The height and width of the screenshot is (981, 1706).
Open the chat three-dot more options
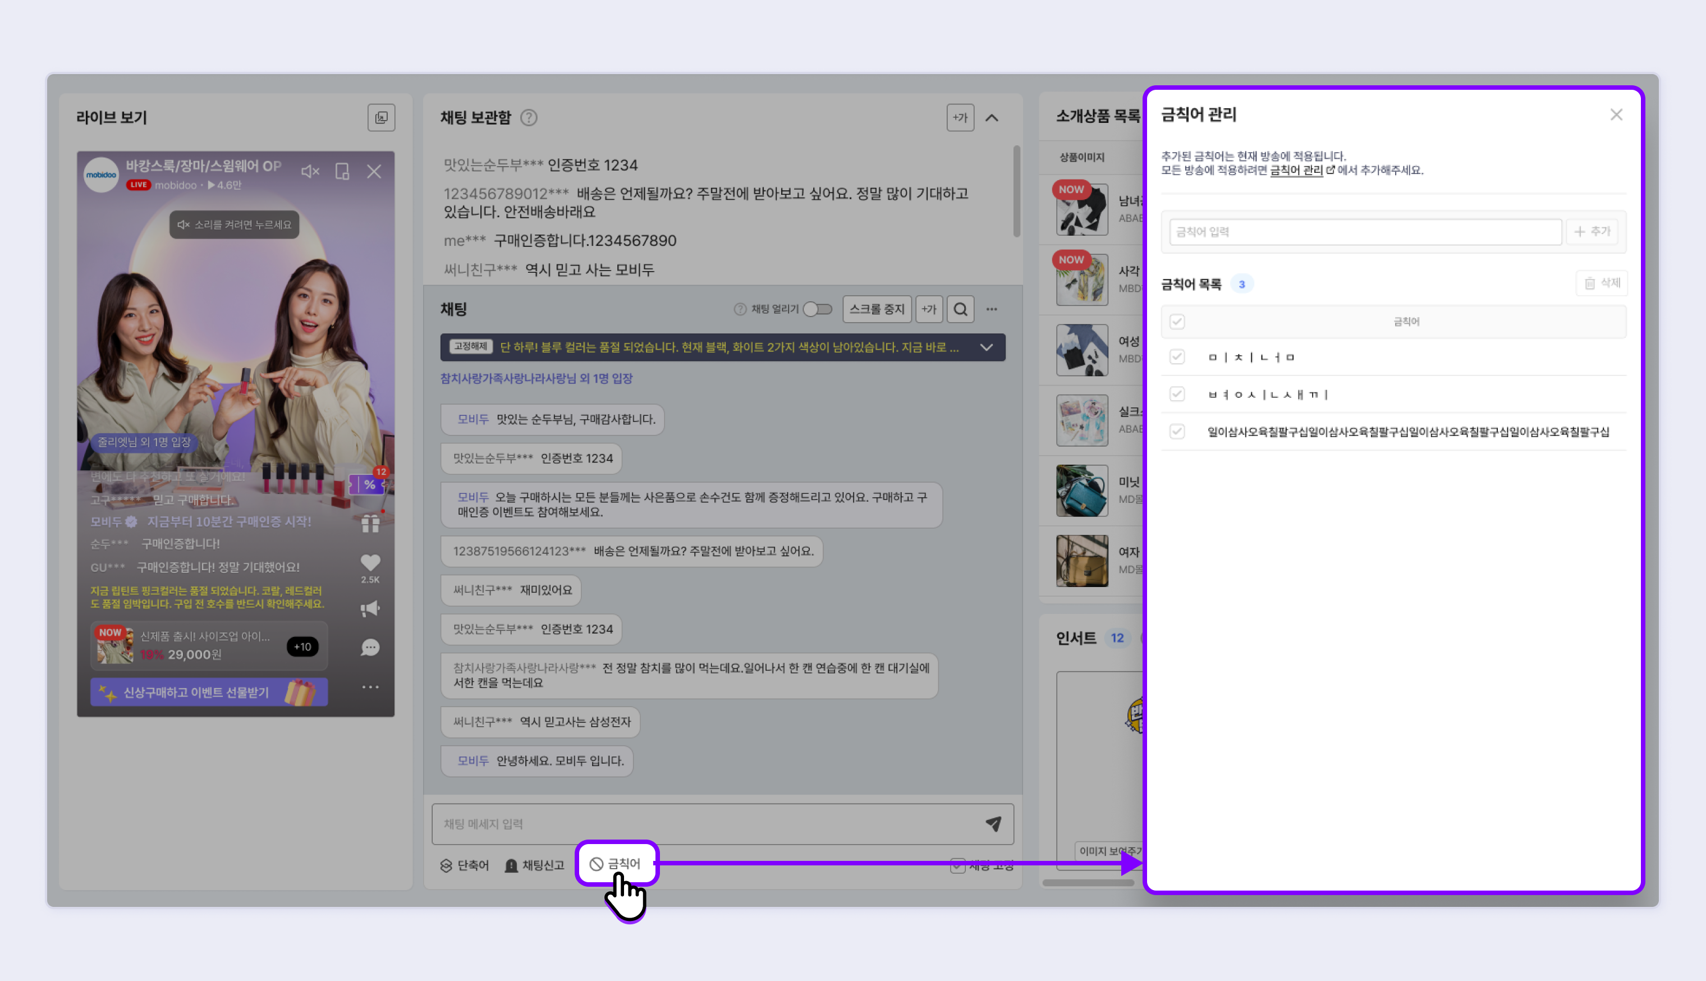tap(992, 309)
